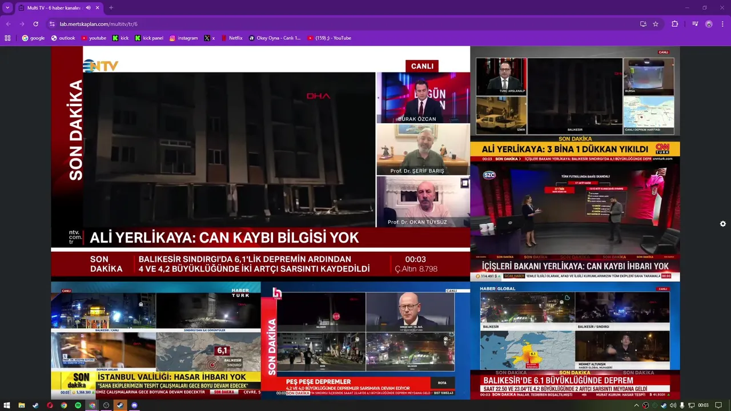Click 'İSTANBUL VALİLİĞİ: HASAR İHBARI YOK' headline
This screenshot has width=731, height=411.
[x=172, y=377]
